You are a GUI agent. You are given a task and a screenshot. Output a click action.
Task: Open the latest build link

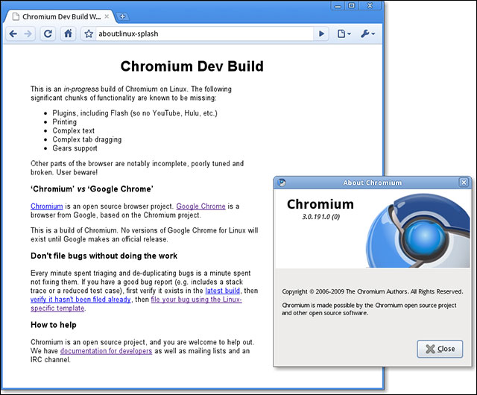pos(222,291)
